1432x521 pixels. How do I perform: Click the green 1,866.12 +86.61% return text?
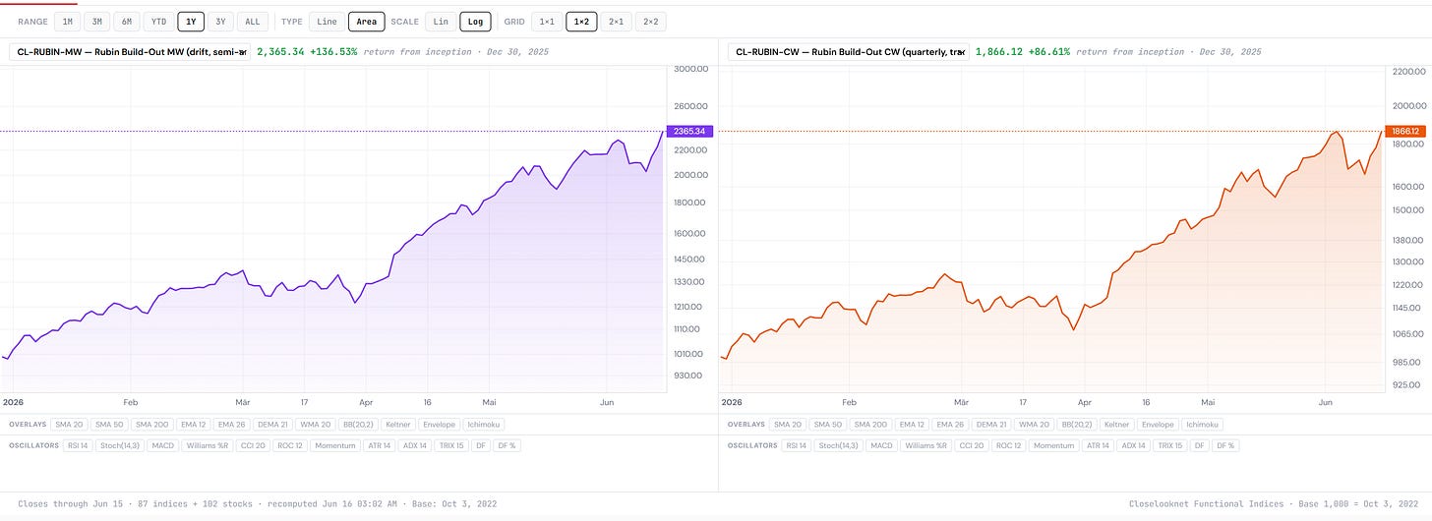coord(1022,51)
